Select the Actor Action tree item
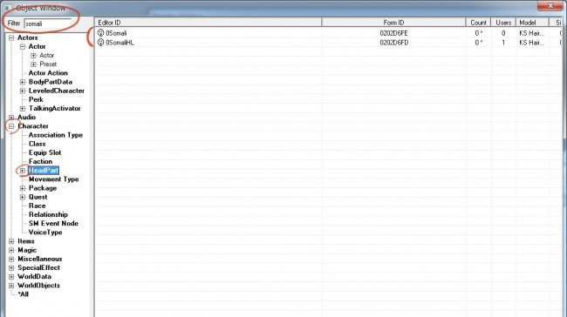 [x=48, y=73]
